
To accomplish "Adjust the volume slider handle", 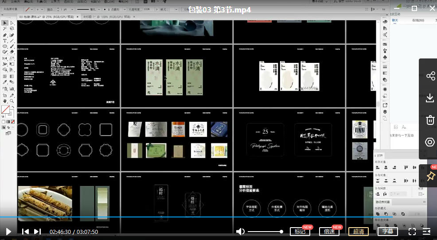I will point(281,232).
